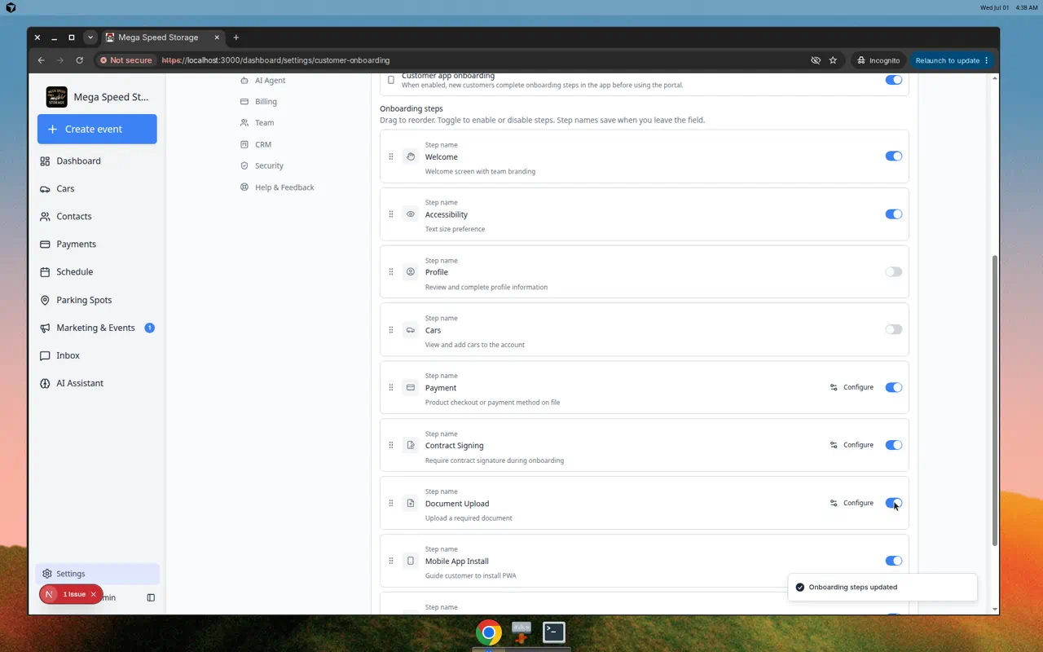Image resolution: width=1043 pixels, height=652 pixels.
Task: Click the Marketing & Events megaphone icon
Action: pos(45,328)
